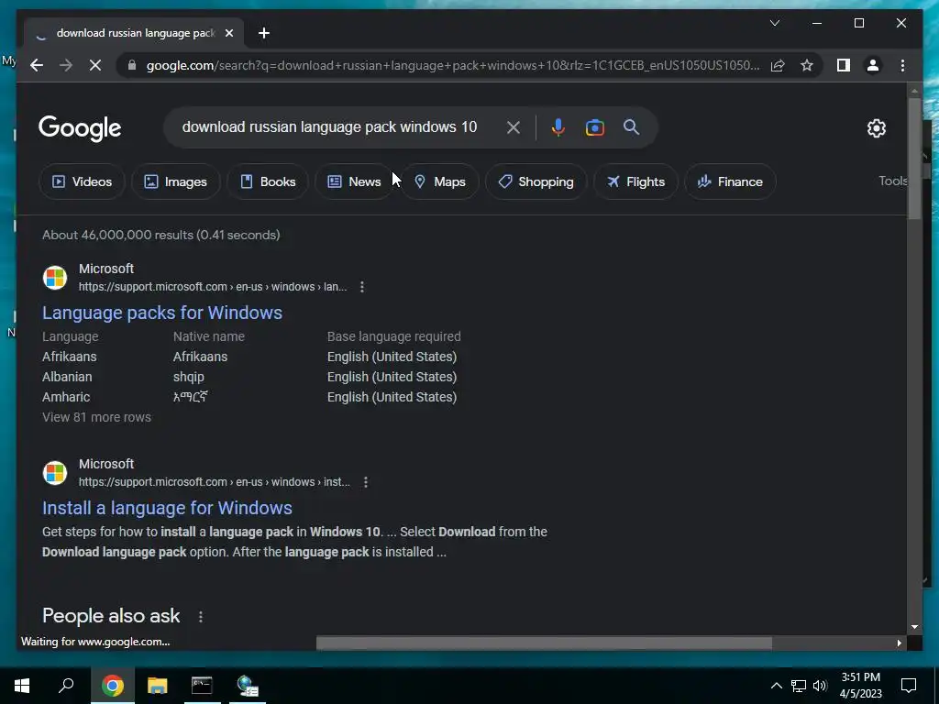Show hidden system tray icons

(x=776, y=686)
